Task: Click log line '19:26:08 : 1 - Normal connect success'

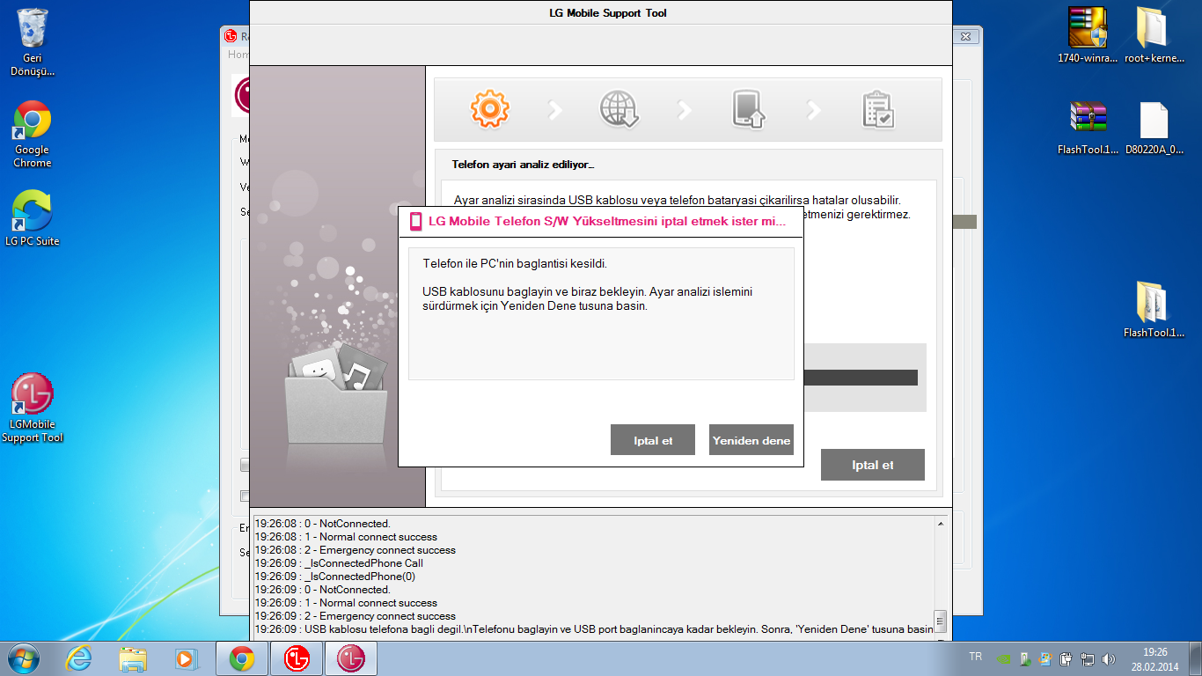Action: point(346,537)
